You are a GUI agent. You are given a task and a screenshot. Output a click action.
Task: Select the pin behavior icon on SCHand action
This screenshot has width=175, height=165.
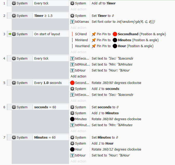[94, 34]
